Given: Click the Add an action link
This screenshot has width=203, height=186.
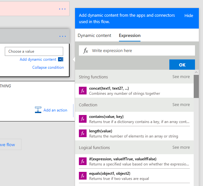Looking at the screenshot, I should click(55, 110).
